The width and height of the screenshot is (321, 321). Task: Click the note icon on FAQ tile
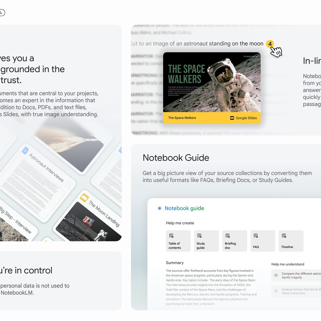coord(256,236)
